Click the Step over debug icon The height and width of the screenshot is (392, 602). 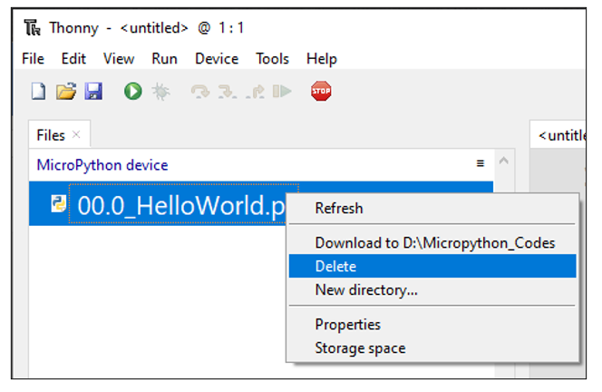point(200,92)
